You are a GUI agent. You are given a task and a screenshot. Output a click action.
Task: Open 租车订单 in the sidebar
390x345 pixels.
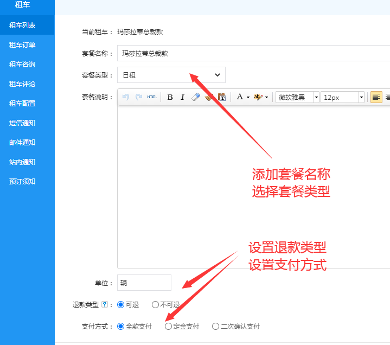(x=22, y=44)
